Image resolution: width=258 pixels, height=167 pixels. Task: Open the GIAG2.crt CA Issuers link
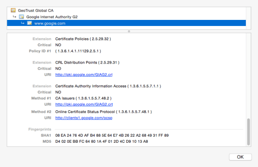pos(84,104)
